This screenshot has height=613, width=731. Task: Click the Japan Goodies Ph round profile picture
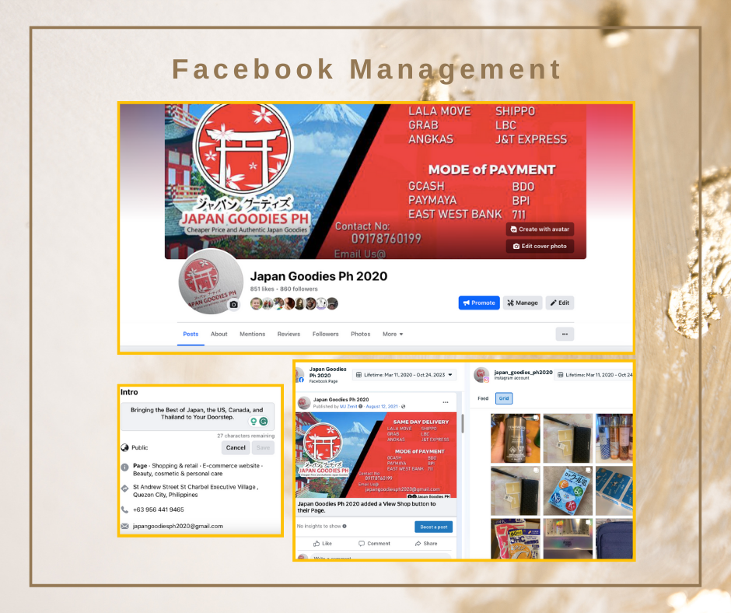(211, 281)
